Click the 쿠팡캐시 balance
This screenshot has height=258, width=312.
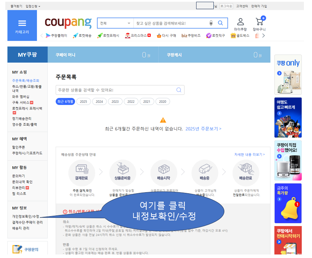click(214, 55)
